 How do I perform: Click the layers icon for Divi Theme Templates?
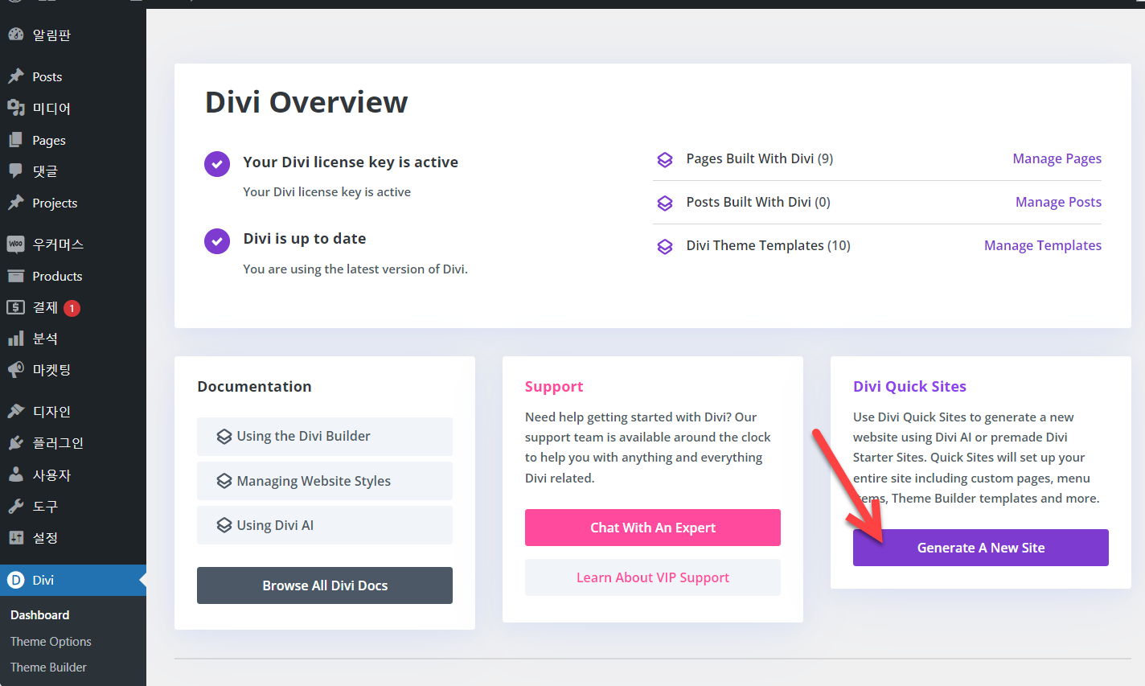pyautogui.click(x=665, y=246)
